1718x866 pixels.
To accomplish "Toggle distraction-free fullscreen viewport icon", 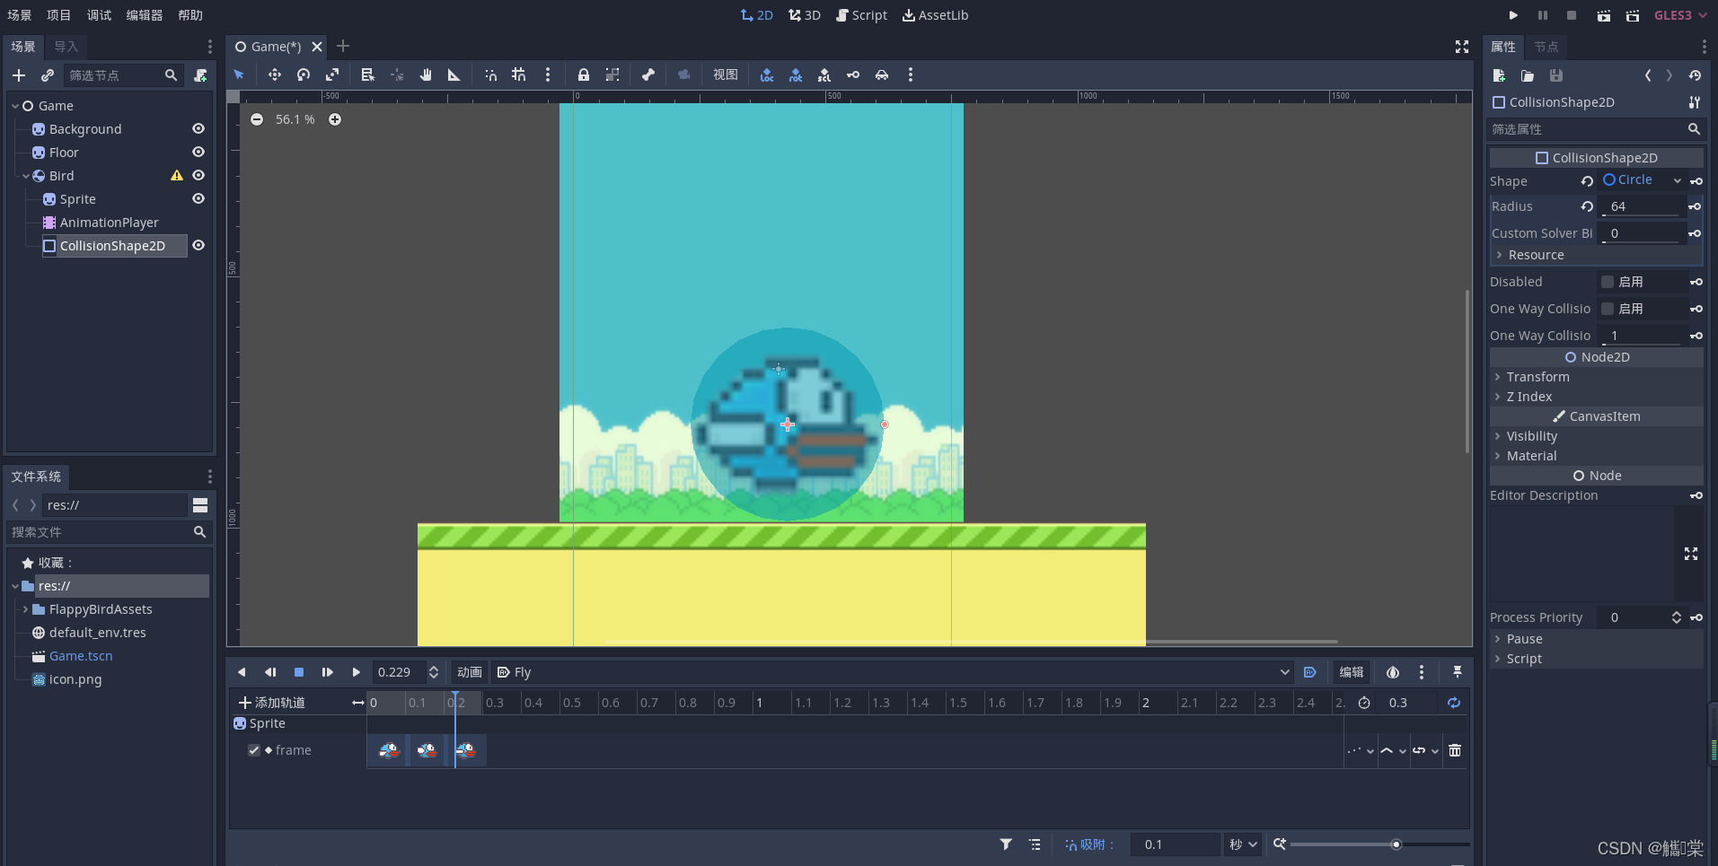I will 1462,47.
